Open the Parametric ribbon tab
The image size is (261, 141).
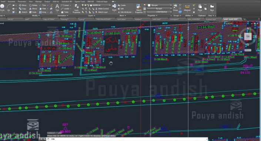click(22, 1)
